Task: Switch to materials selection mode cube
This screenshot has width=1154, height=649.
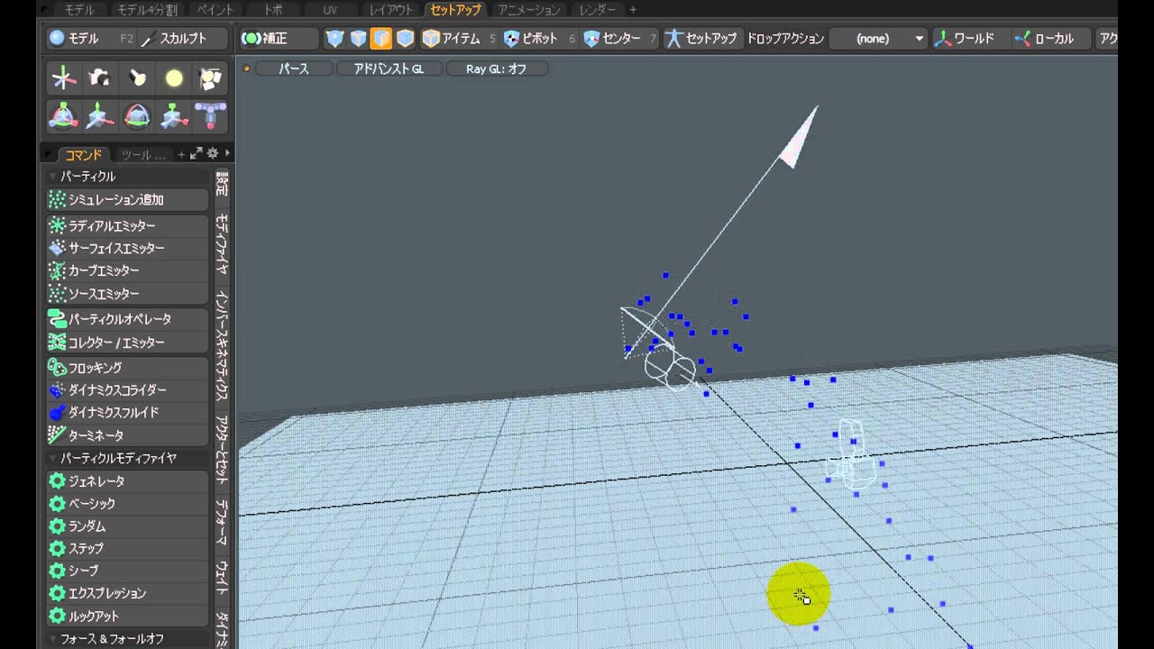Action: pos(405,39)
